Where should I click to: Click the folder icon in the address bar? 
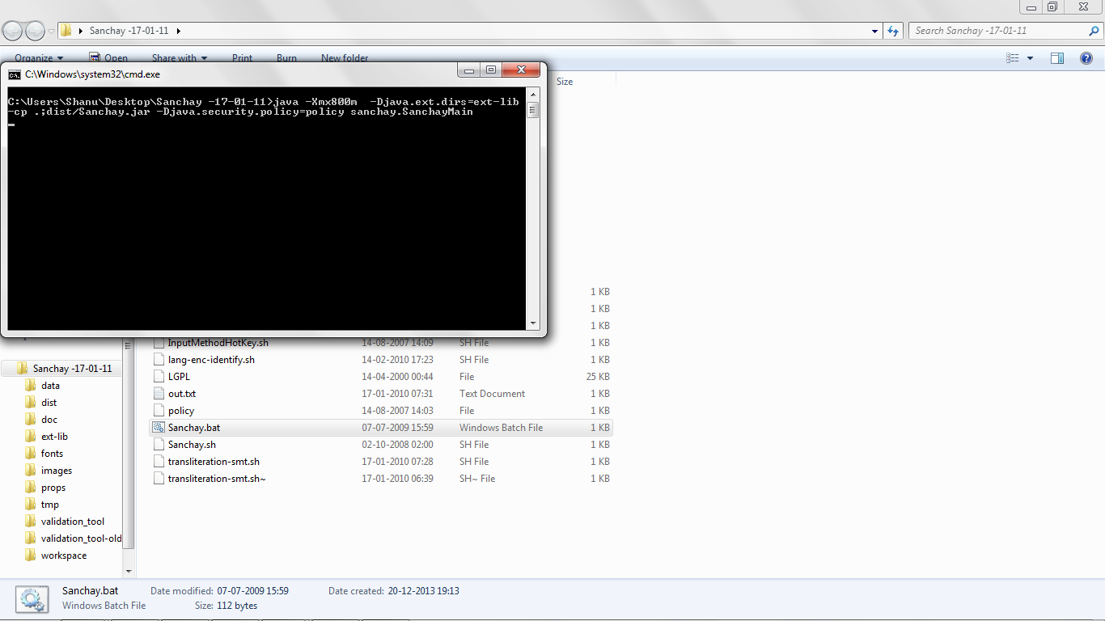point(66,31)
